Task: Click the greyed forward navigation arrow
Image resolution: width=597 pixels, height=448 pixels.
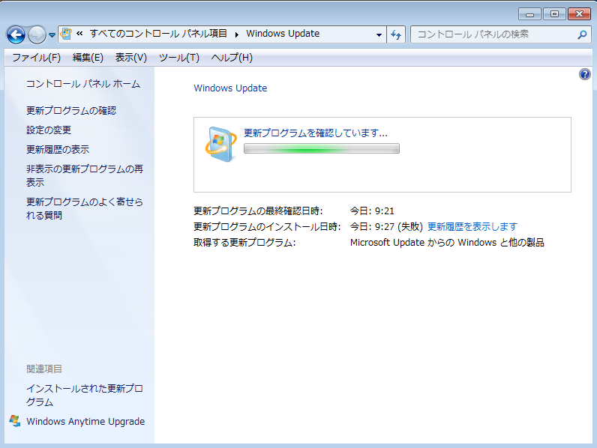Action: coord(37,35)
